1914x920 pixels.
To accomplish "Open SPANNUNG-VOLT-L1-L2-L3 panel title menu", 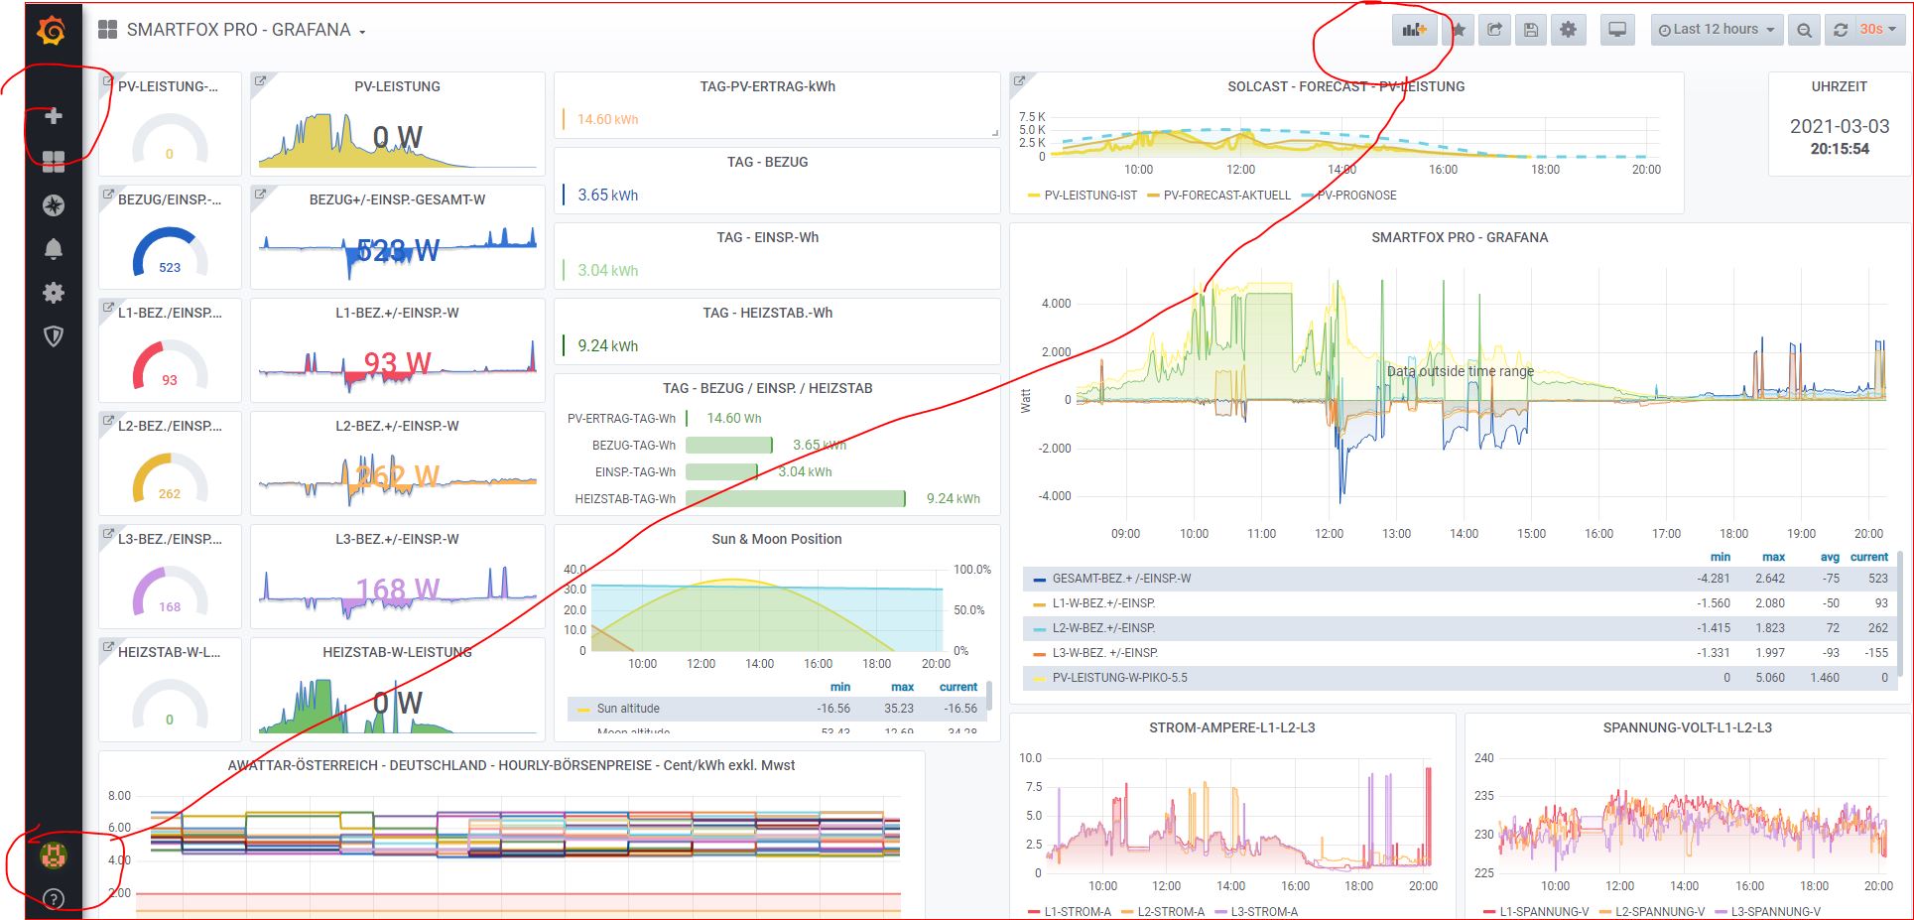I will click(1687, 727).
